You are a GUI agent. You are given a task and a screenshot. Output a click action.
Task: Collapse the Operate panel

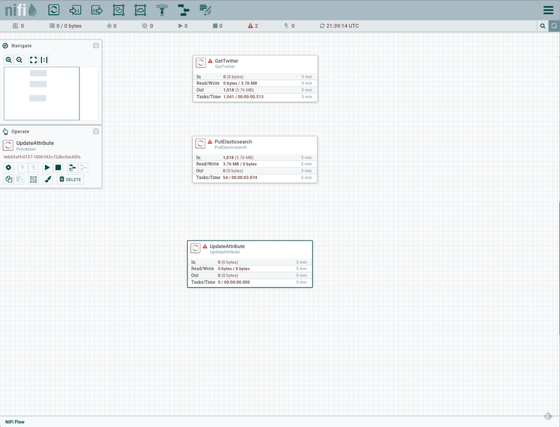click(96, 131)
